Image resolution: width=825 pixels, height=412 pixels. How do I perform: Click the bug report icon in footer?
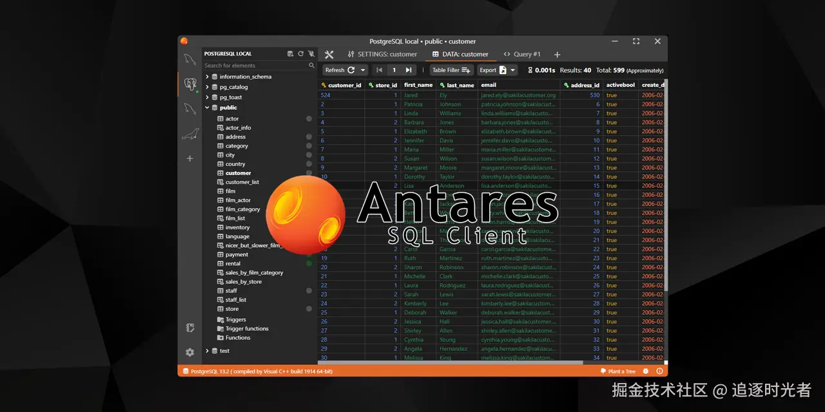tap(646, 371)
